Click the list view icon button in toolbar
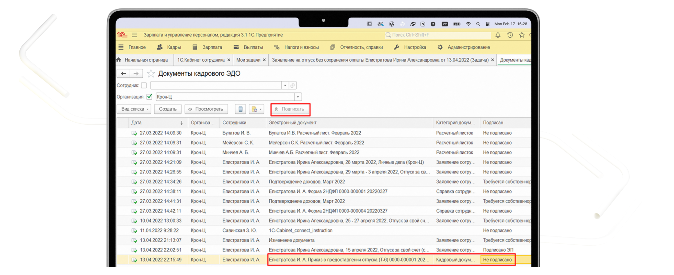Image resolution: width=674 pixels, height=275 pixels. tap(240, 109)
